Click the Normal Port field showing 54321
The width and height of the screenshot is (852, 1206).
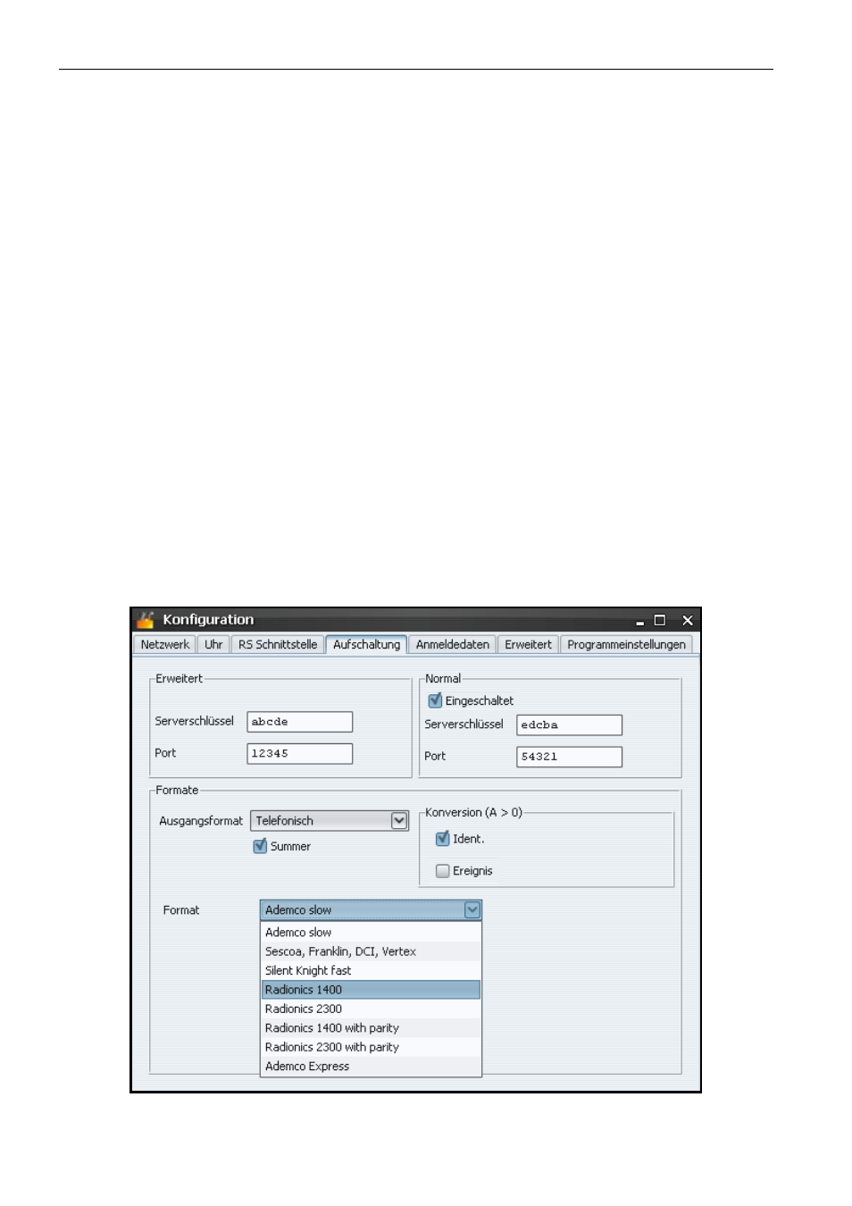[569, 757]
